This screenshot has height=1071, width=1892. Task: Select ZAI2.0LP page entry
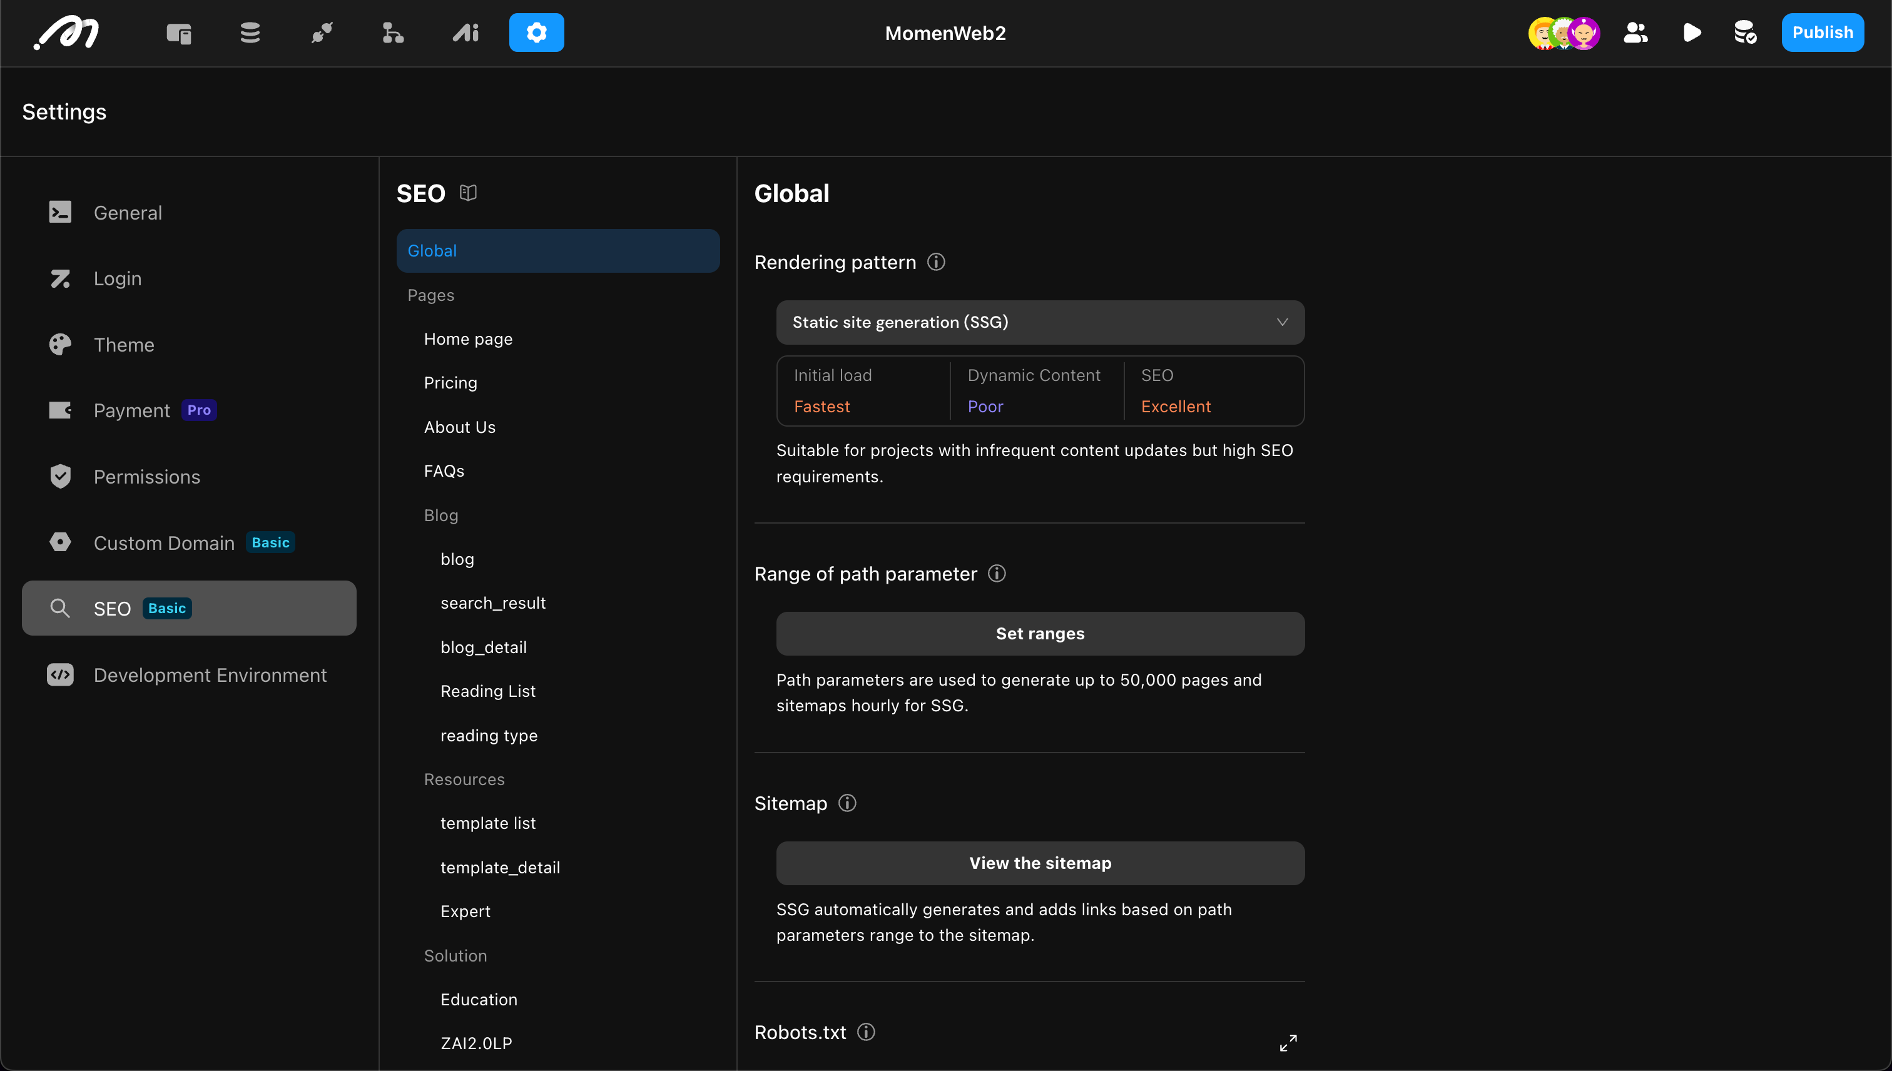(x=477, y=1043)
